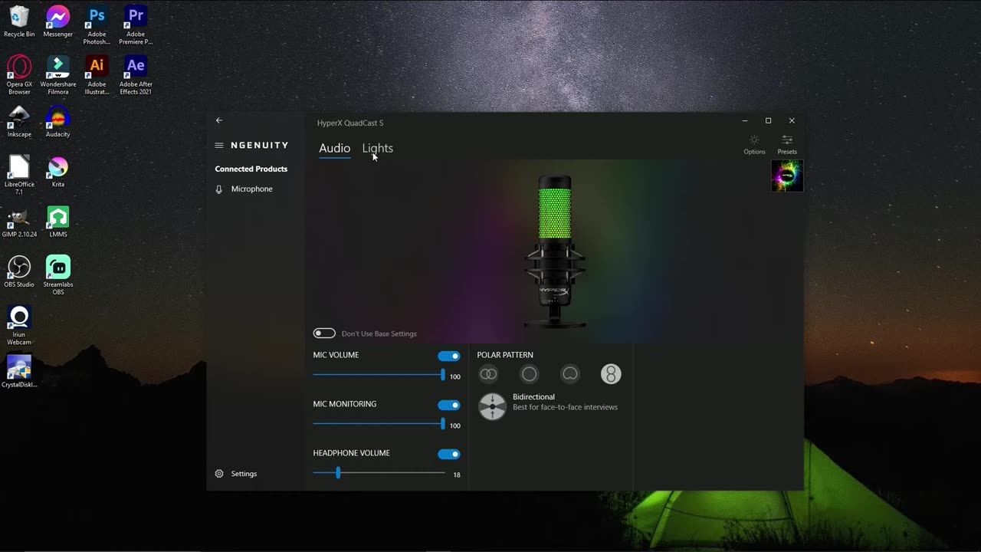Toggle the Headphone Volume switch

pyautogui.click(x=449, y=454)
